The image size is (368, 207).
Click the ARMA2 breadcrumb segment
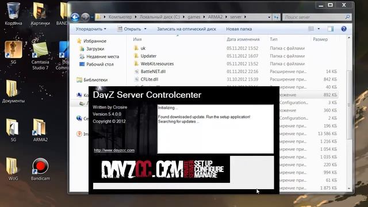point(215,17)
